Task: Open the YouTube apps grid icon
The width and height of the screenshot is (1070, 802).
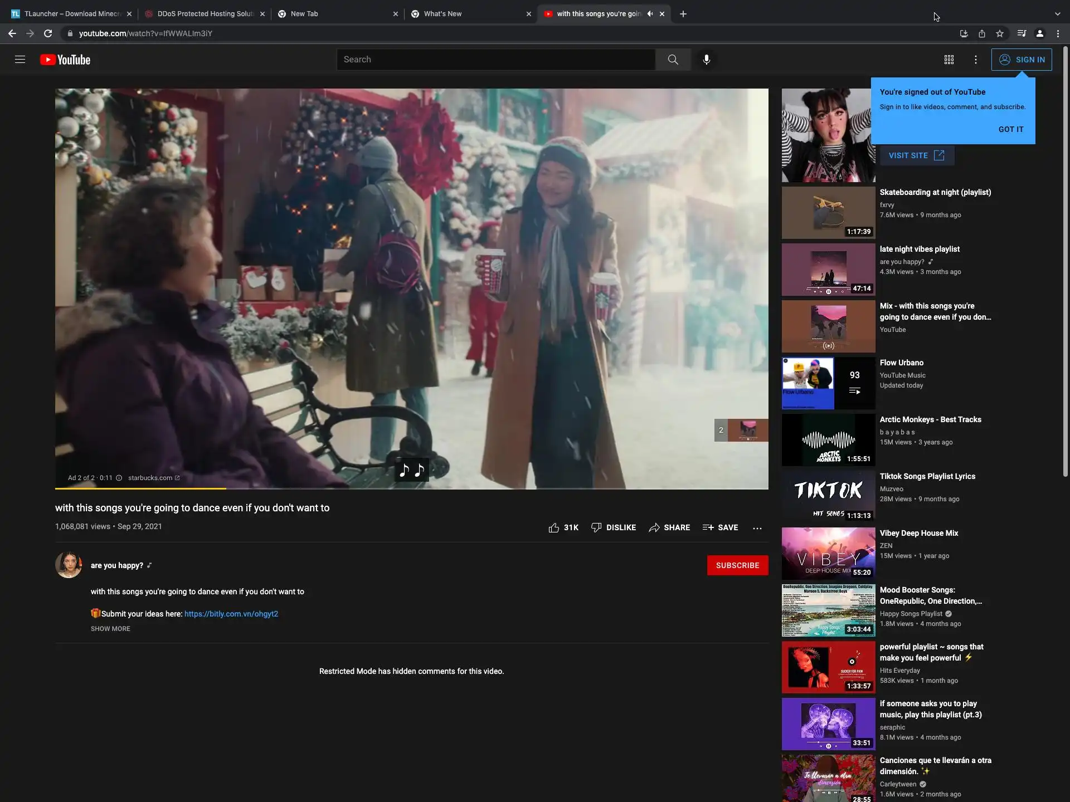Action: coord(949,60)
